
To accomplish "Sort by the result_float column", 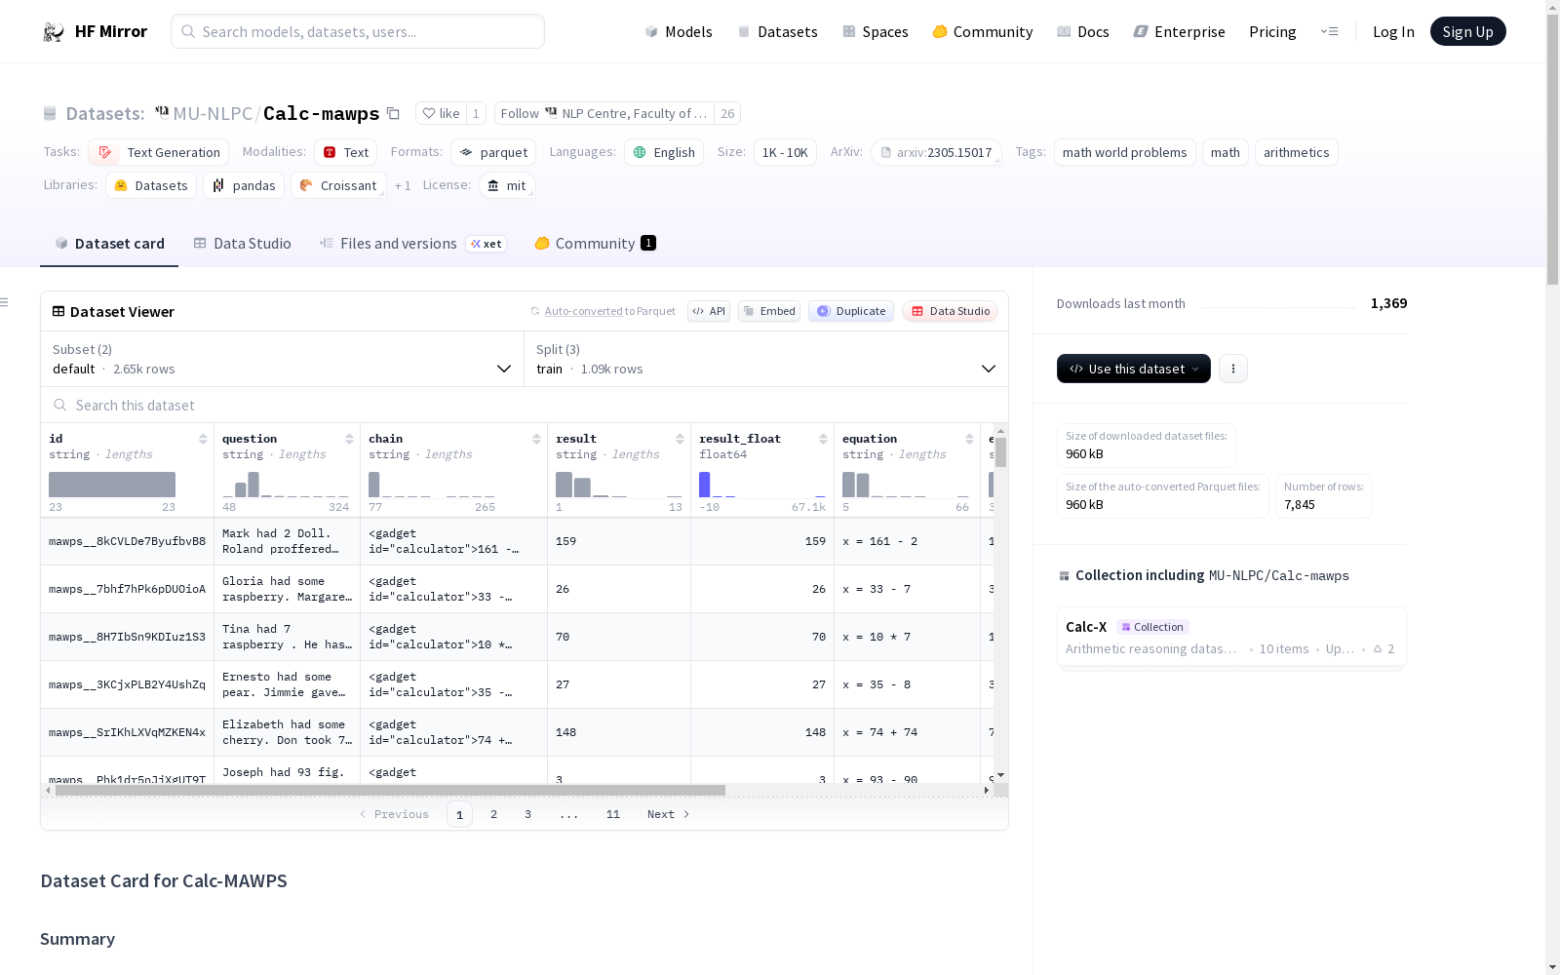I will (x=823, y=439).
